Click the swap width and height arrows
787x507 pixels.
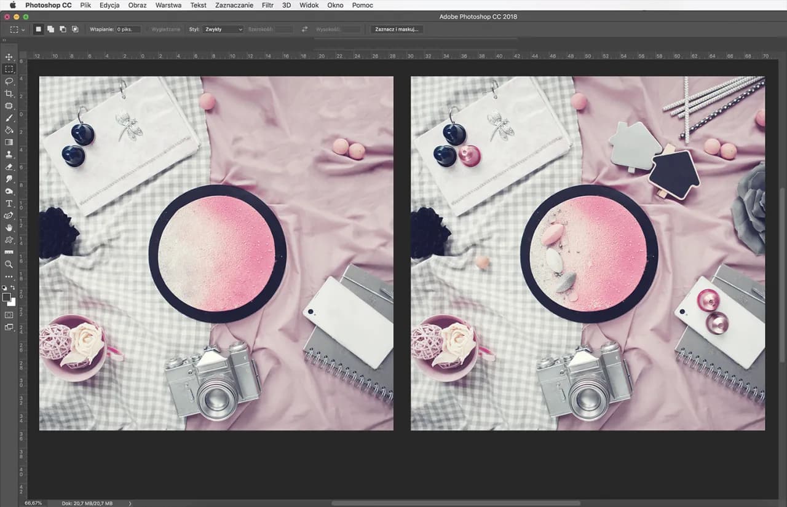pos(304,29)
